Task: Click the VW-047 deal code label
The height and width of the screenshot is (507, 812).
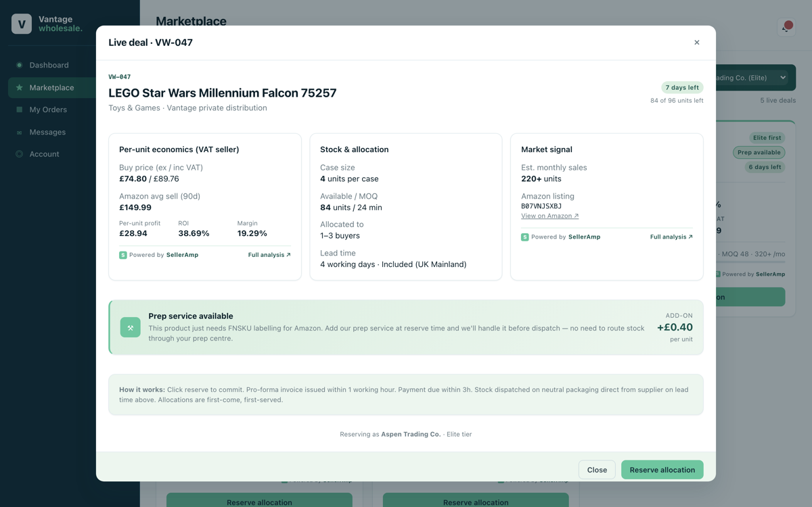Action: pos(120,77)
